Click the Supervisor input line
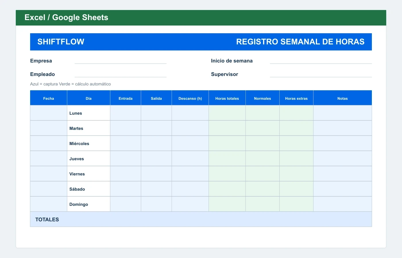Viewport: 402px width, 258px height. coord(321,74)
